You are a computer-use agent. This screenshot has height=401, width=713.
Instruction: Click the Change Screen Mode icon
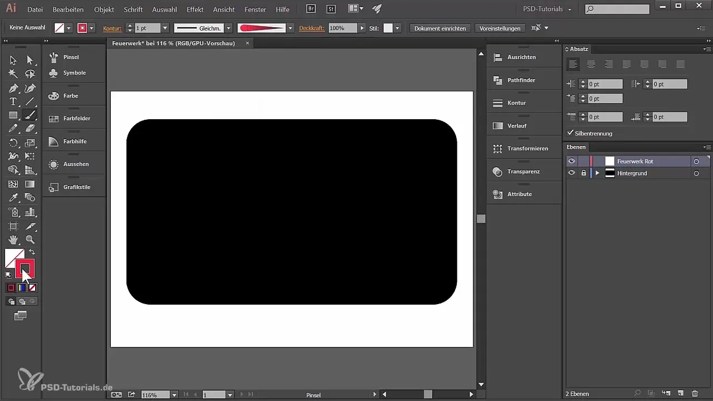click(x=21, y=315)
